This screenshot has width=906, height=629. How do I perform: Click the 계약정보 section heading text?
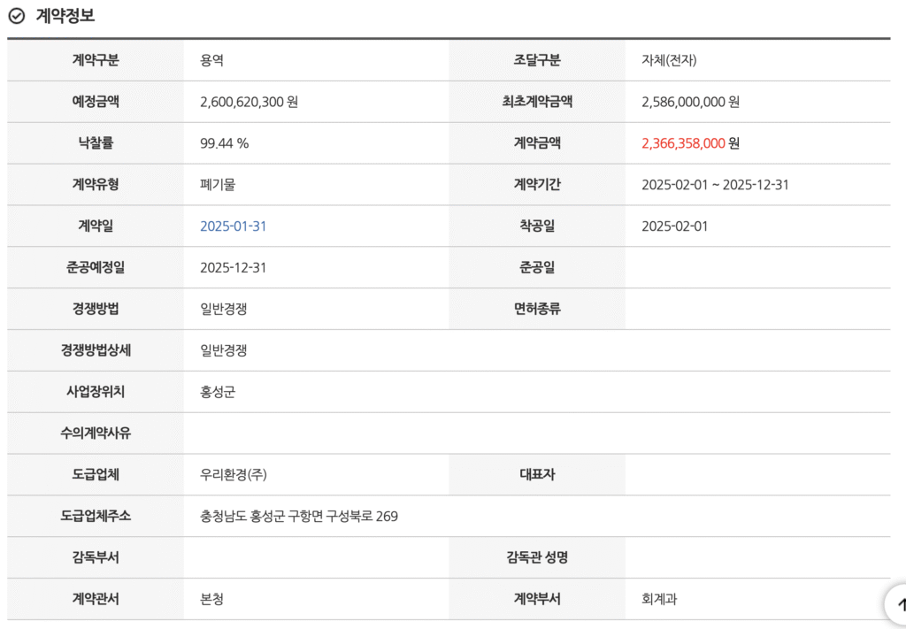point(65,16)
